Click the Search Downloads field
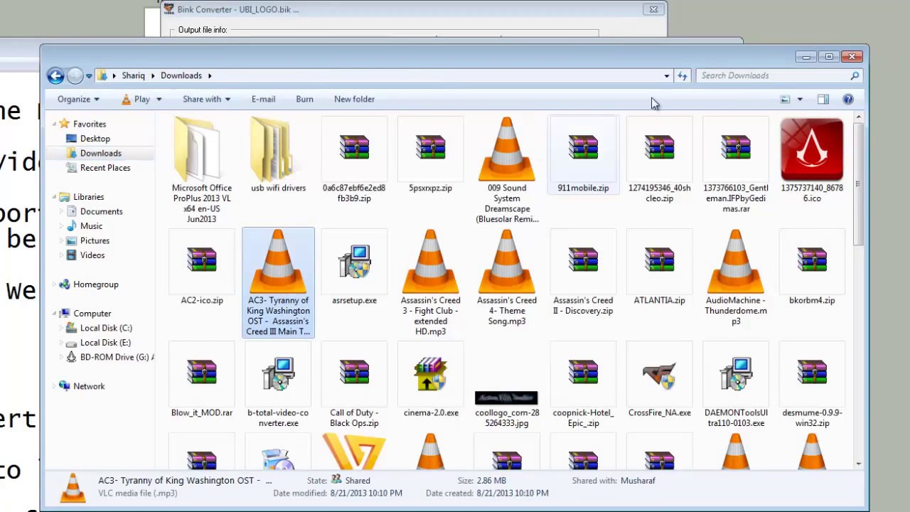This screenshot has height=512, width=910. pos(778,75)
